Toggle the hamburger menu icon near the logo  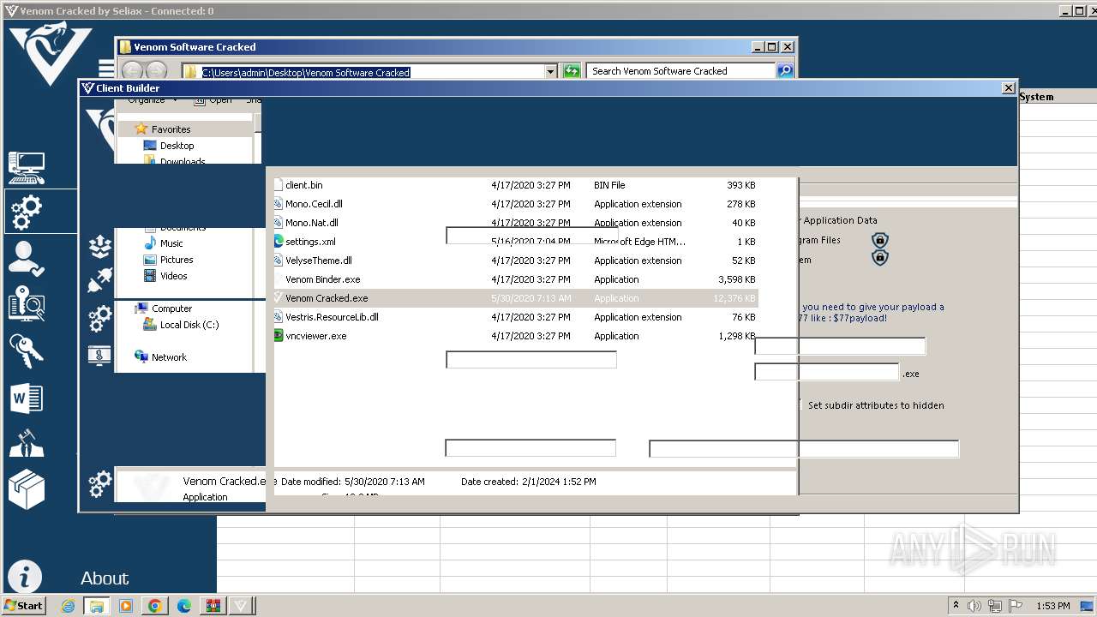coord(106,68)
